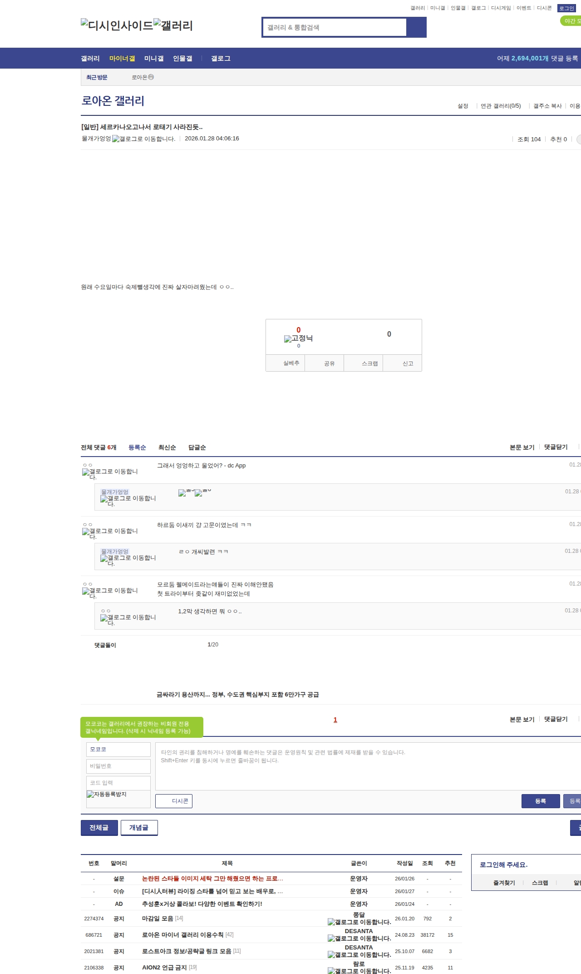Select the 개념글 tab above the post list

(139, 828)
